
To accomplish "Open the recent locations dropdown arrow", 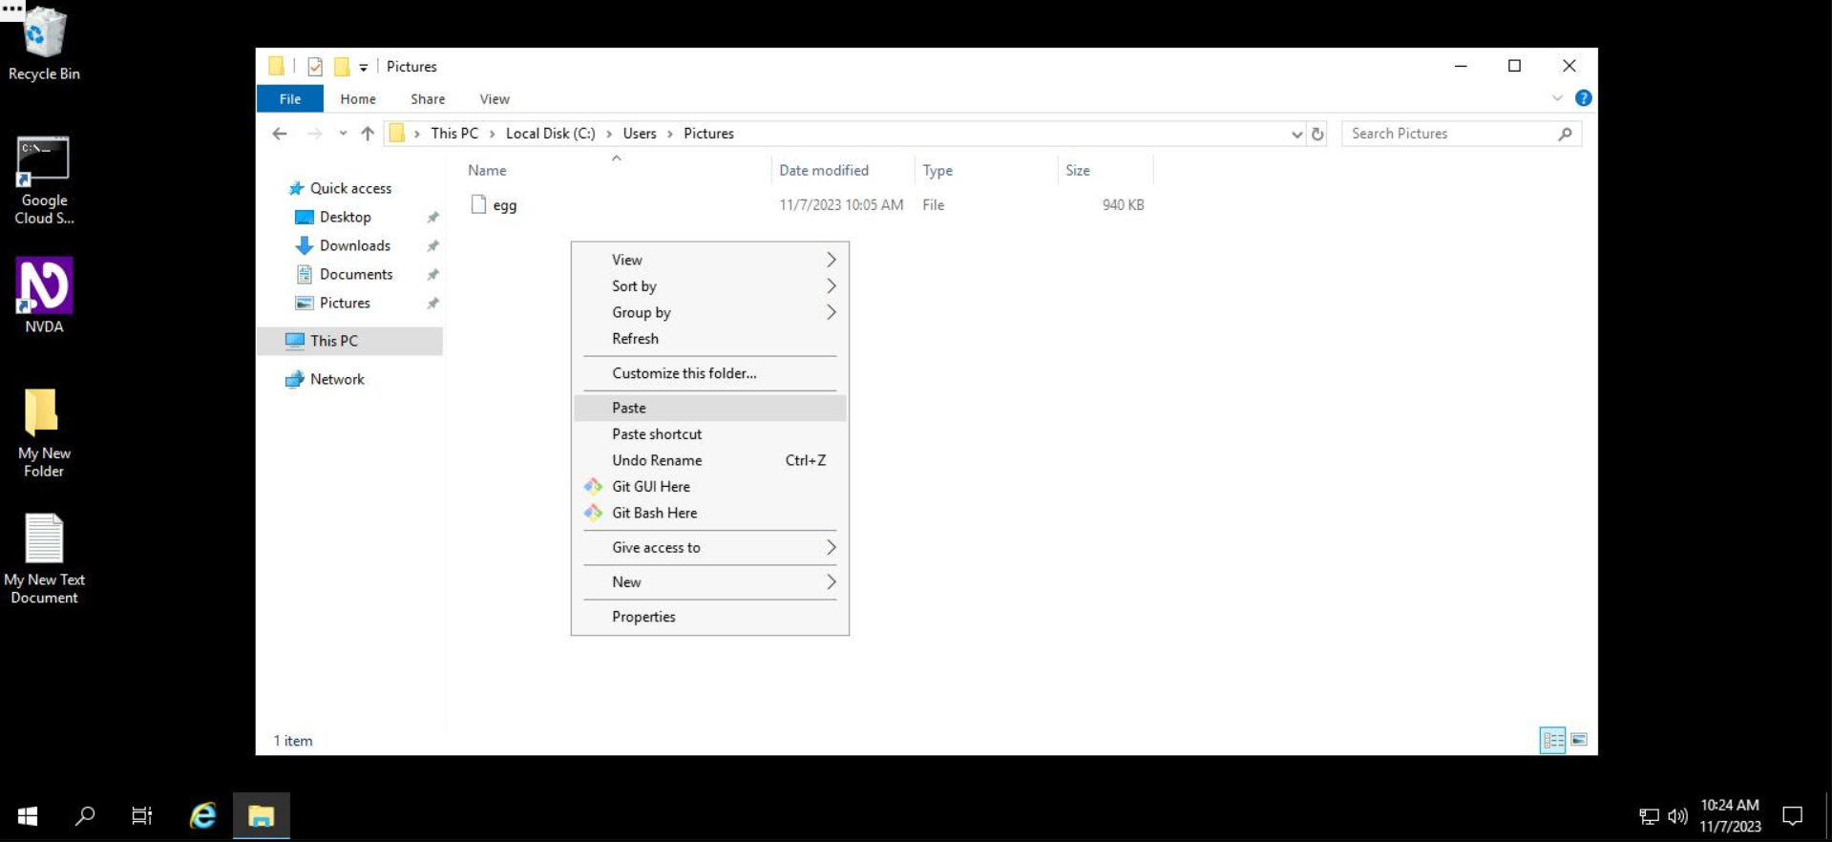I will (343, 134).
